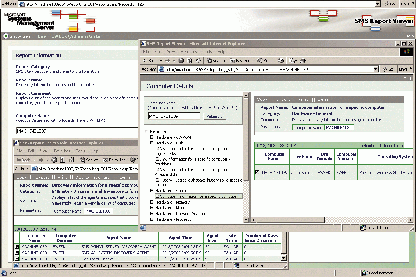Select Logical disk space history report
The height and width of the screenshot is (277, 416).
199,182
